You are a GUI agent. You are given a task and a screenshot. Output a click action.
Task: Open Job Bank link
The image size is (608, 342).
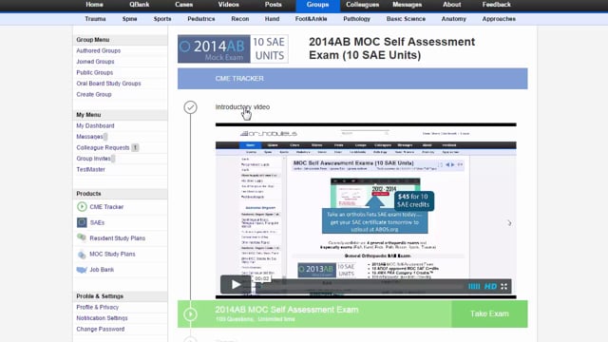click(x=102, y=270)
